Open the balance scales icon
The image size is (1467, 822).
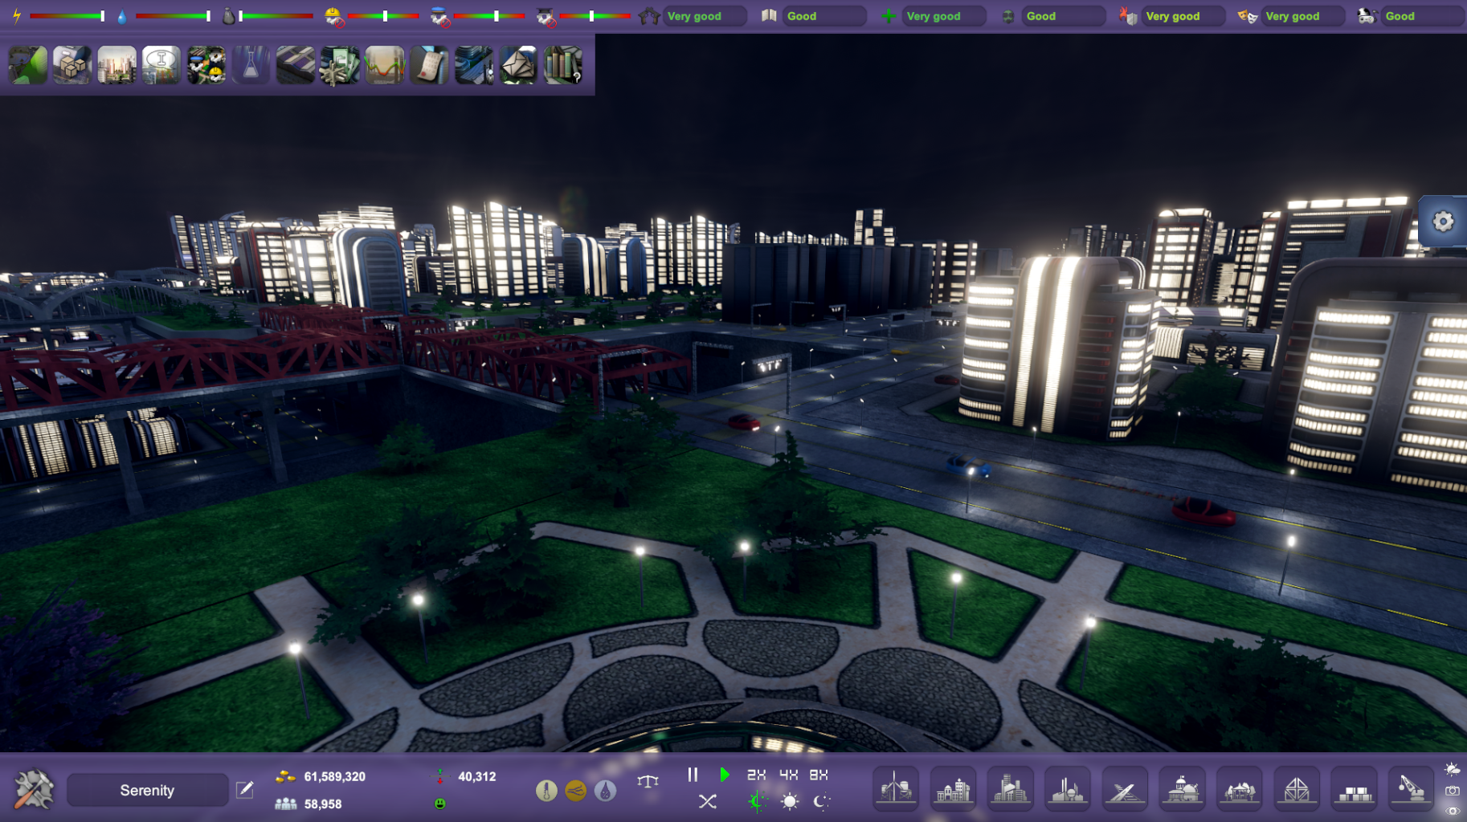648,781
